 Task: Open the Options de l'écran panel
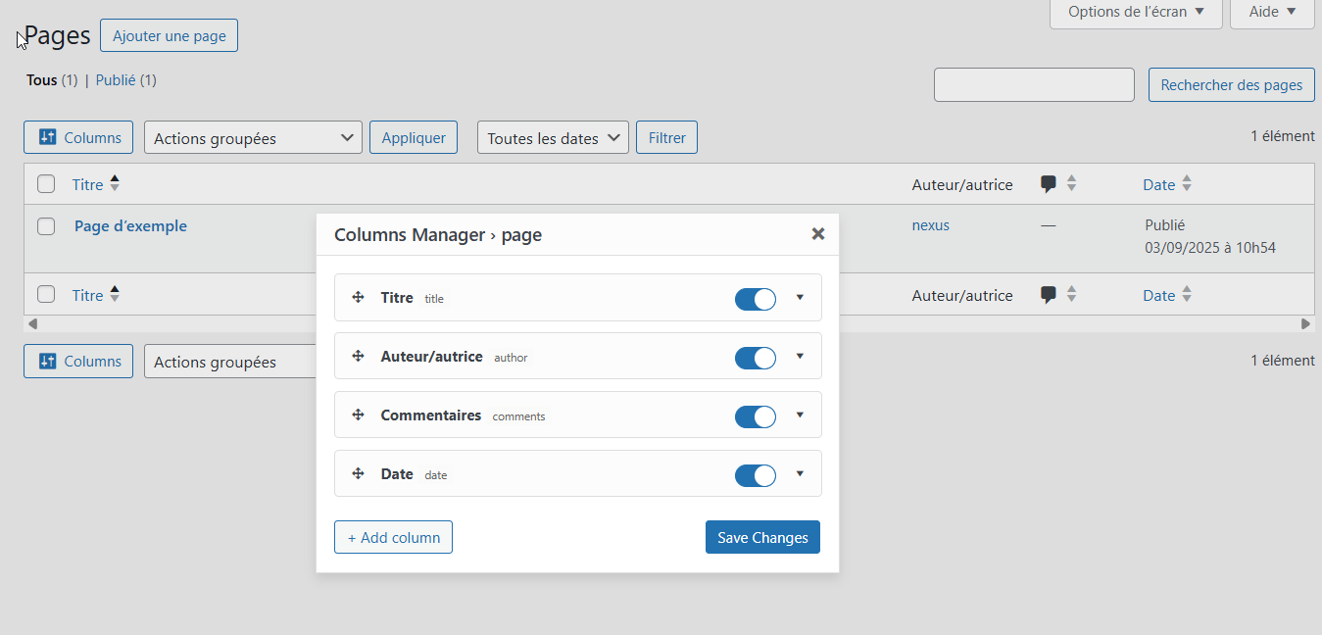(1136, 12)
